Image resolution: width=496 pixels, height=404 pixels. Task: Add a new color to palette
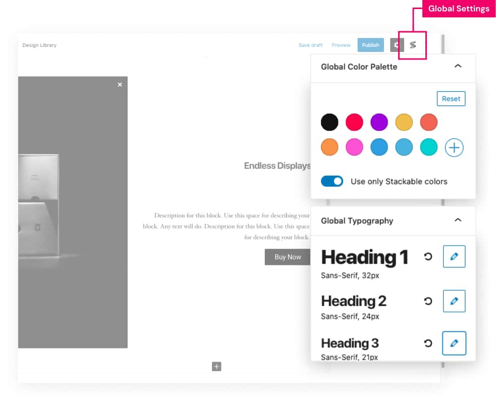(454, 148)
